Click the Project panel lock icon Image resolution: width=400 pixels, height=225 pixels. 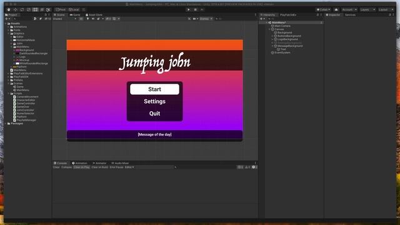click(x=46, y=15)
